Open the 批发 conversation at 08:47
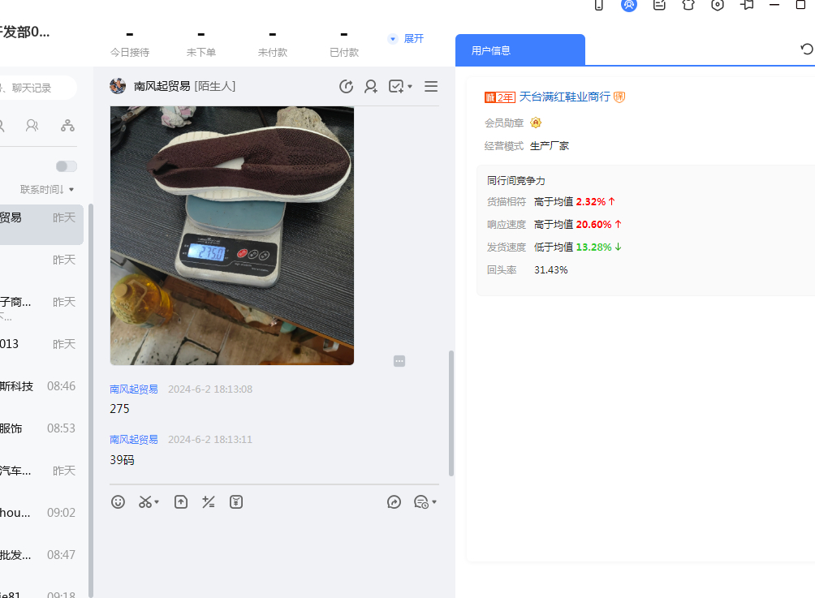This screenshot has height=598, width=815. tap(41, 555)
